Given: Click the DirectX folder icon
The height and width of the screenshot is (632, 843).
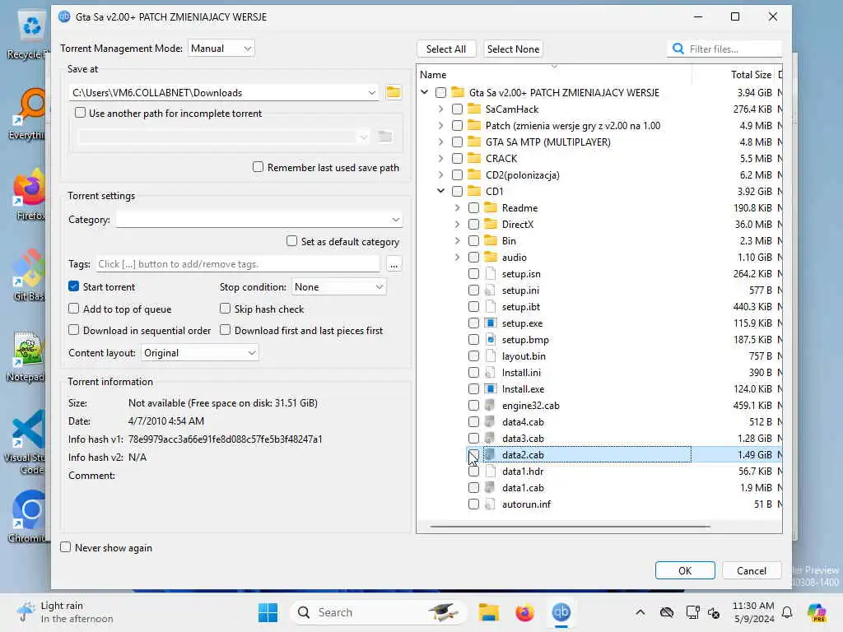Looking at the screenshot, I should click(491, 224).
